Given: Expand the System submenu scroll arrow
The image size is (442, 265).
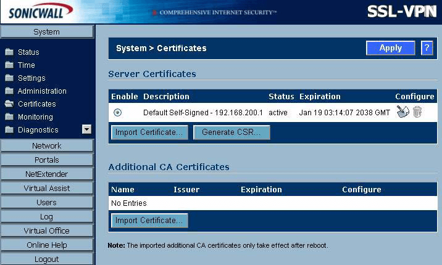Looking at the screenshot, I should [86, 129].
